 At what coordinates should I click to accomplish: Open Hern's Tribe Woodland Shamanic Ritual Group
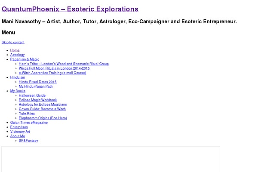[x=64, y=64]
